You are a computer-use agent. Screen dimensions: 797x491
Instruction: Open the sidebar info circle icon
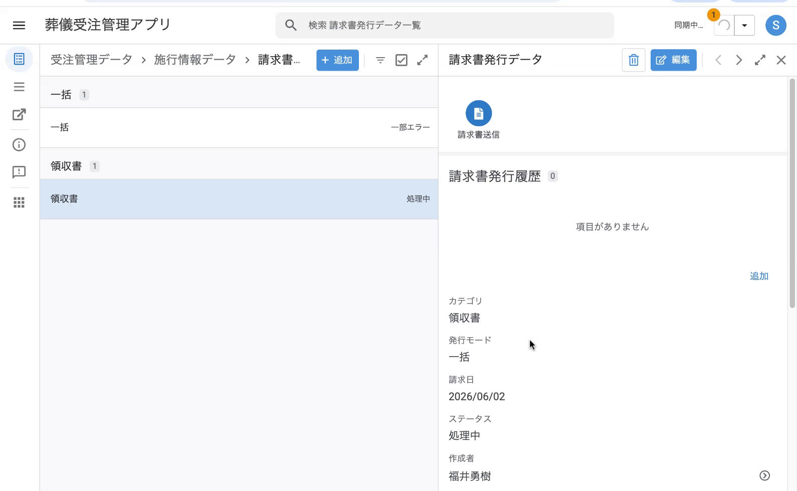(19, 145)
